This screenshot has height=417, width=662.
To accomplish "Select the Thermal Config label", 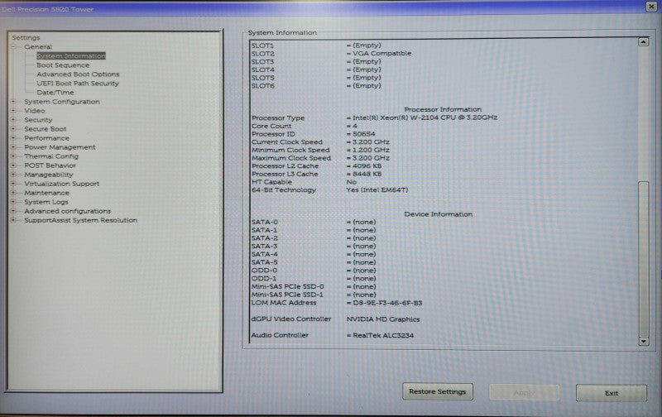I will coord(51,156).
